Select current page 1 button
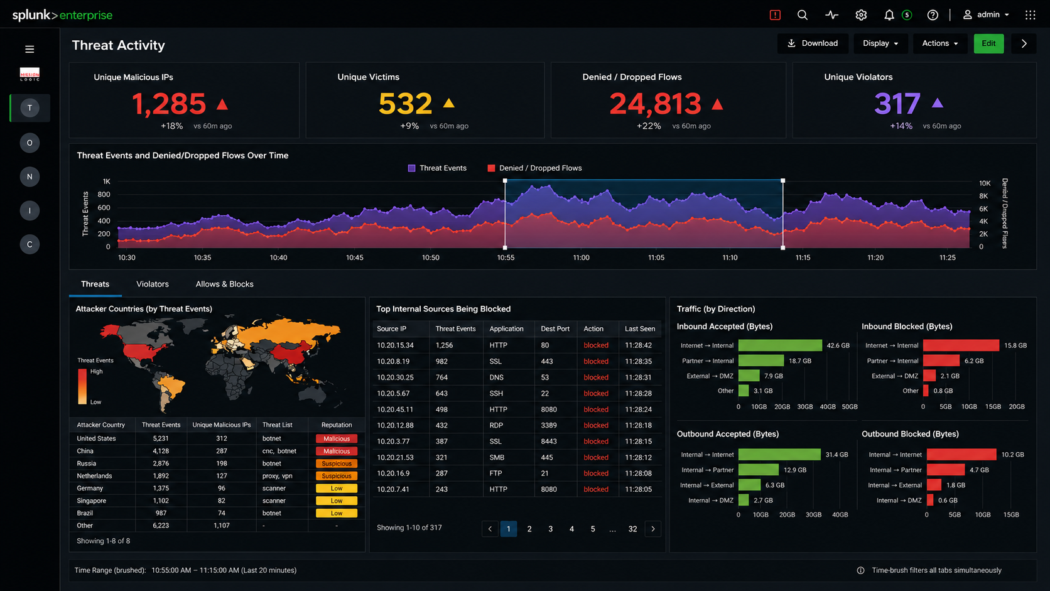Viewport: 1050px width, 591px height. pyautogui.click(x=509, y=529)
